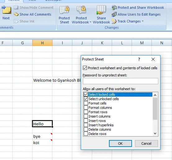The image size is (172, 160).
Task: Click Cancel in the Protect Sheet dialog
Action: [146, 143]
